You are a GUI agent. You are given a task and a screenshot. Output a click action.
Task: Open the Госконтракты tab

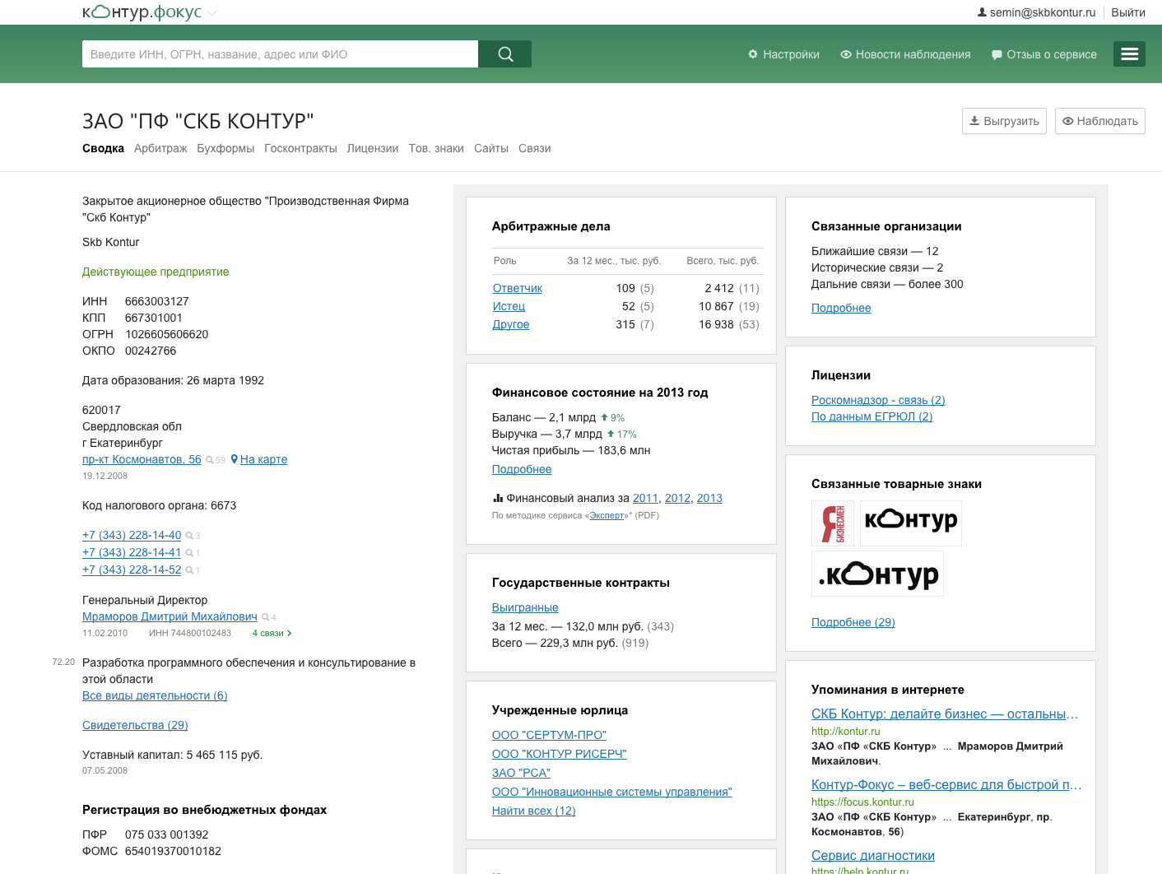click(x=300, y=148)
